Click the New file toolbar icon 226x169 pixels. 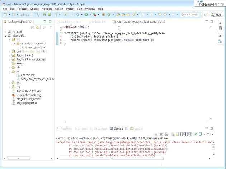click(5, 15)
